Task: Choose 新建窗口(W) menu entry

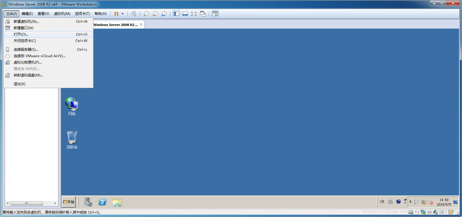Action: coord(48,28)
